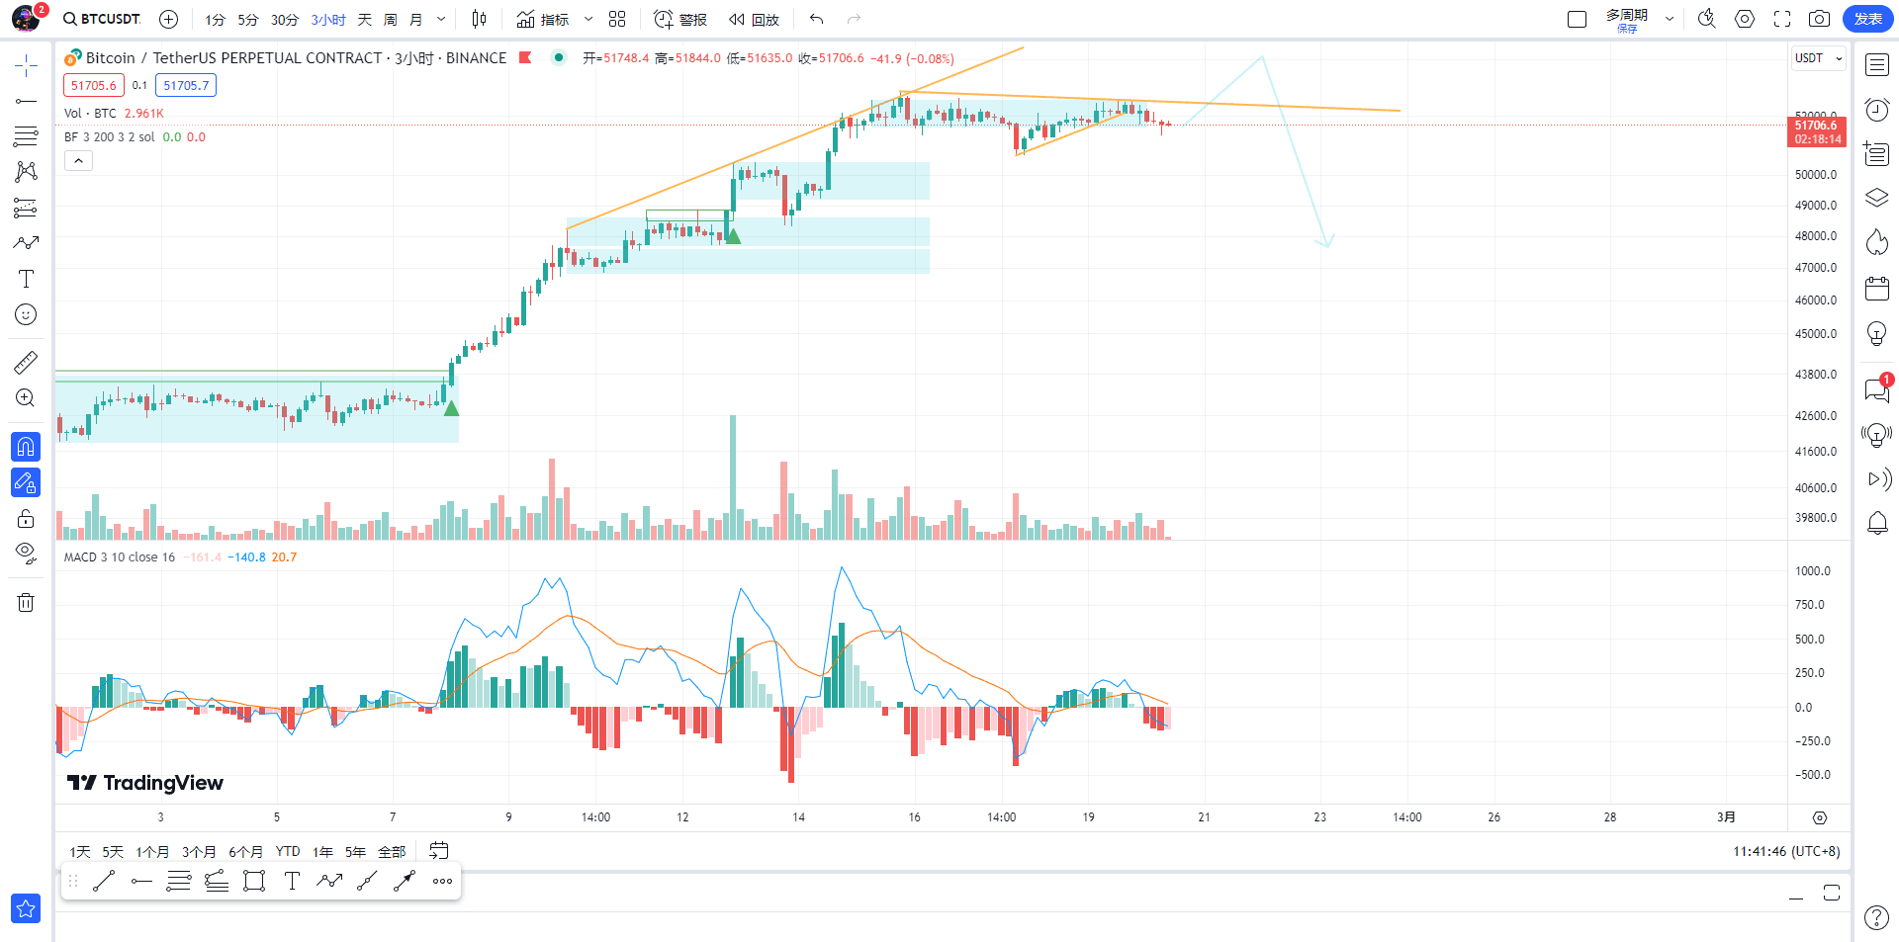Remove drawings with the trash icon
The height and width of the screenshot is (942, 1899).
tap(26, 602)
